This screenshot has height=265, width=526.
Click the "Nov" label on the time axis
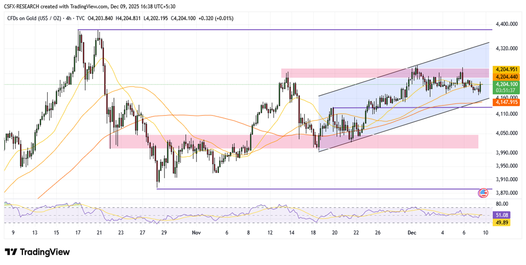click(197, 232)
